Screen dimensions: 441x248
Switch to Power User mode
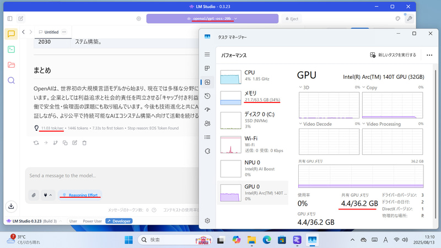click(92, 222)
